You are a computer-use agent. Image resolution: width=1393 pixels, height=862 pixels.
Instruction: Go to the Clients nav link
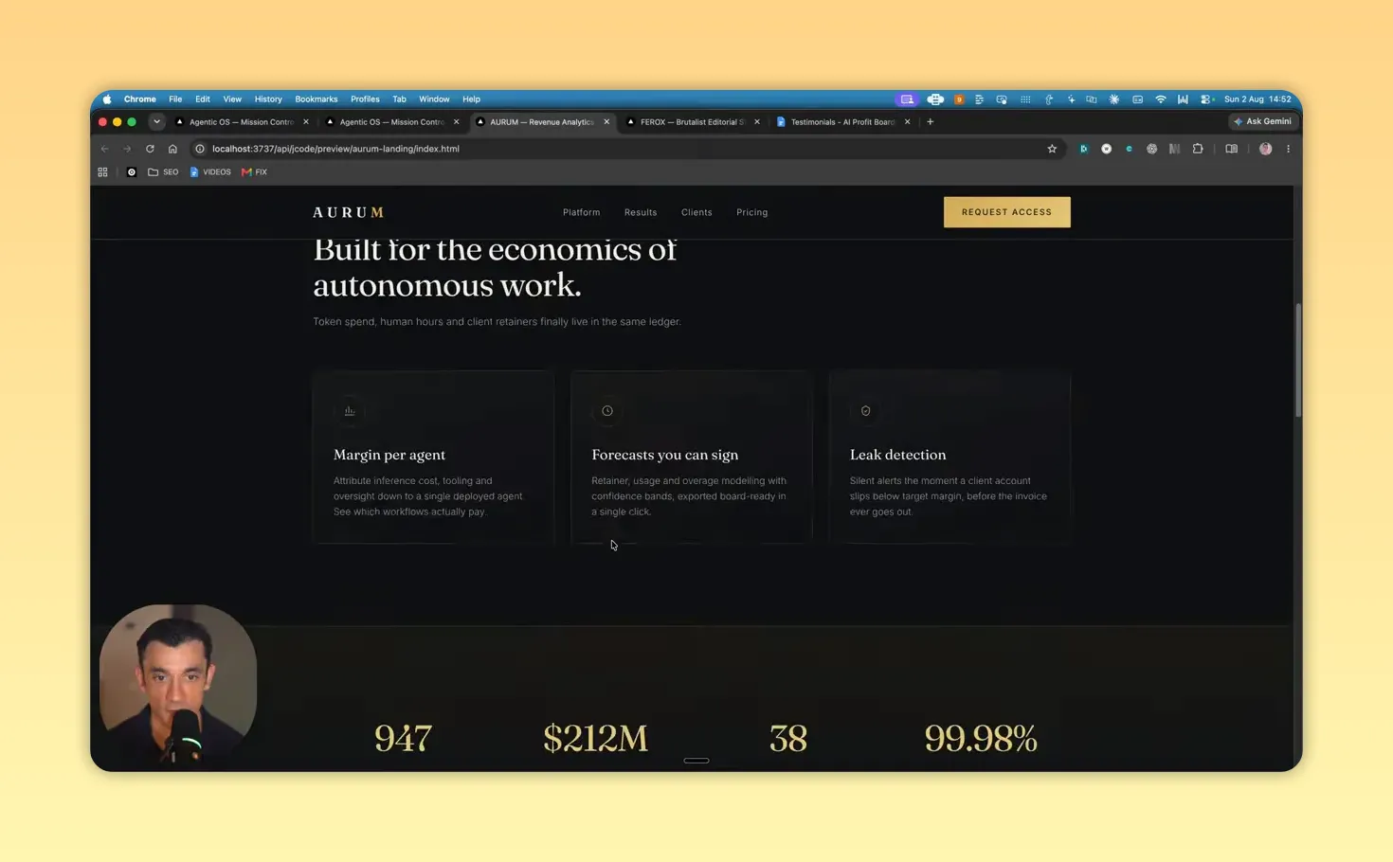click(696, 212)
